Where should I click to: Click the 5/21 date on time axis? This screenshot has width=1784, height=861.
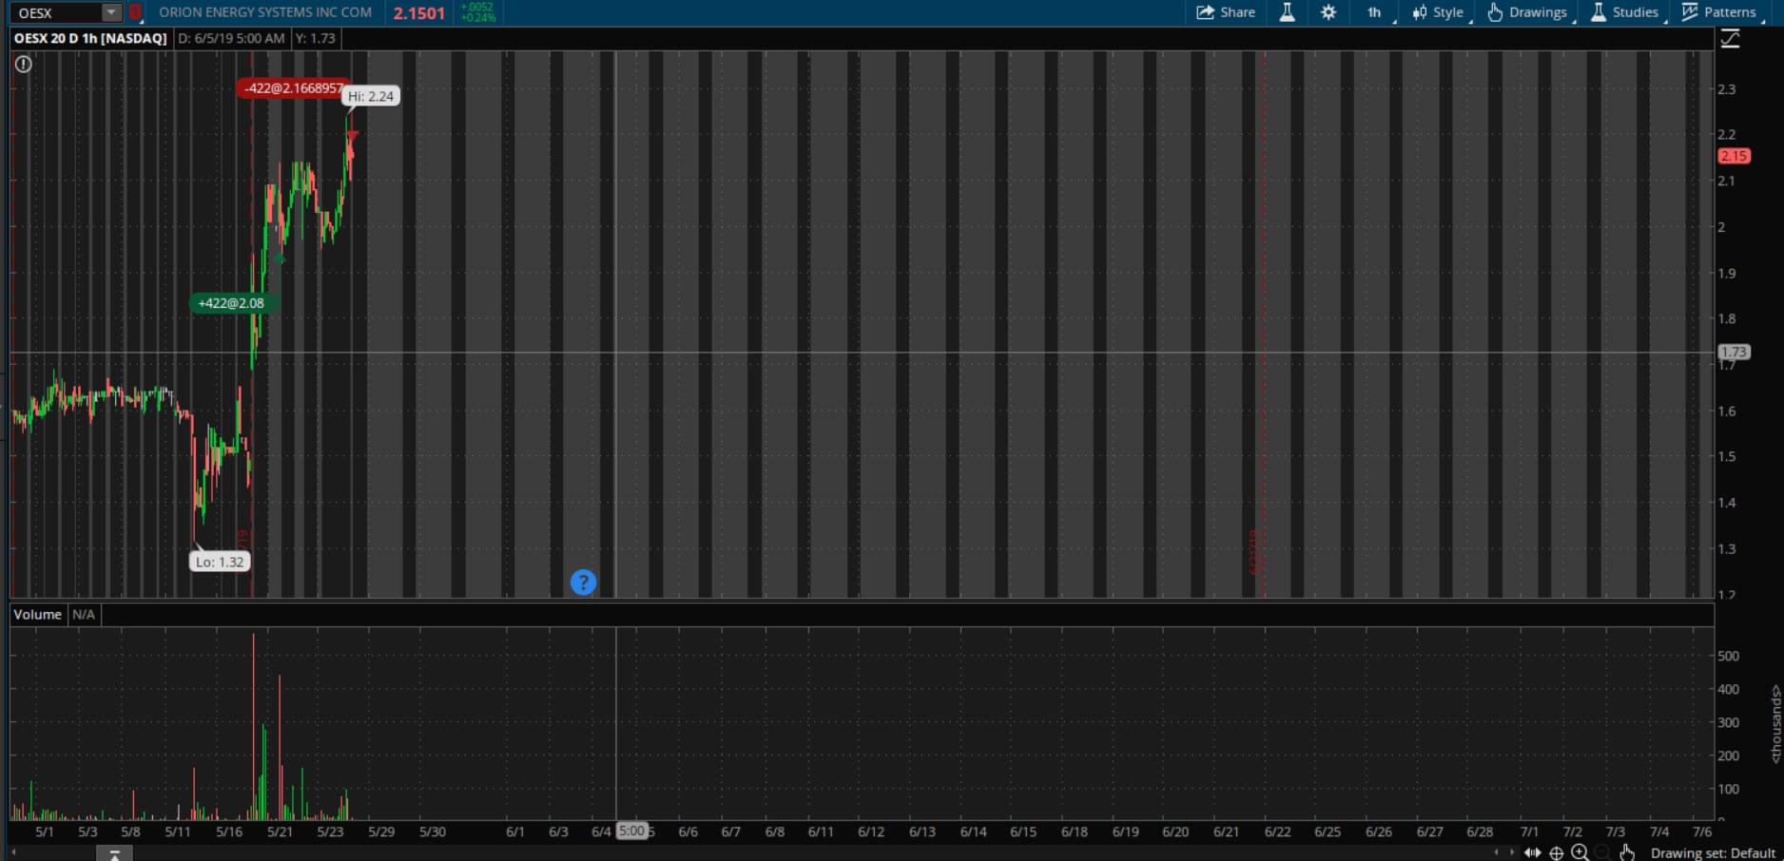tap(280, 832)
